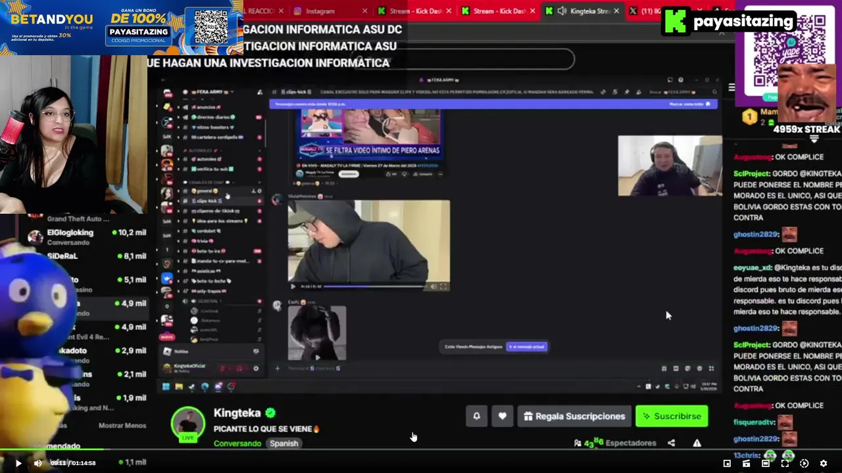Click the video progress bar
The image size is (842, 473).
[421, 450]
